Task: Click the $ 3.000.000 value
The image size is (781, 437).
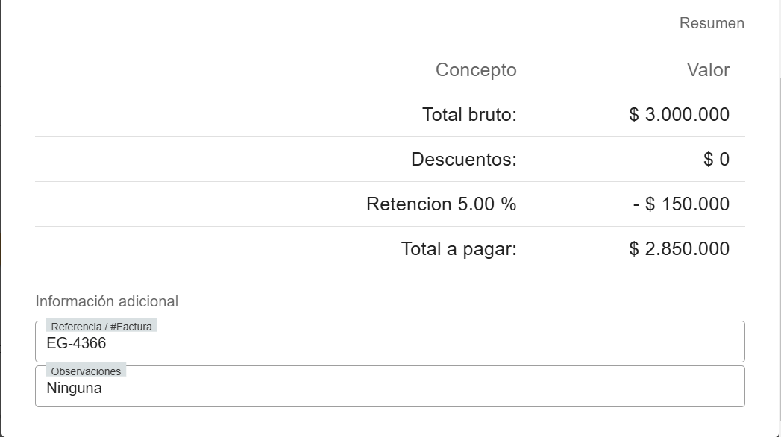Action: coord(680,114)
